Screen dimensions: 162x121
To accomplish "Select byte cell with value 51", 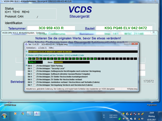I will pyautogui.click(x=44, y=59).
